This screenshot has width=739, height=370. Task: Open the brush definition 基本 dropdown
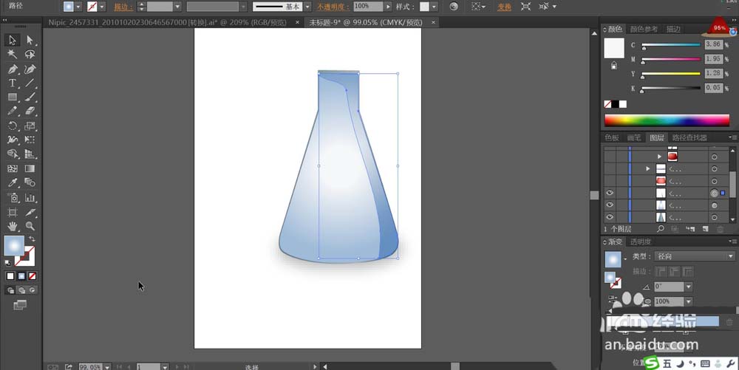(307, 7)
